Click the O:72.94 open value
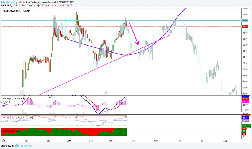This screenshot has height=149, width=252. [x=43, y=5]
